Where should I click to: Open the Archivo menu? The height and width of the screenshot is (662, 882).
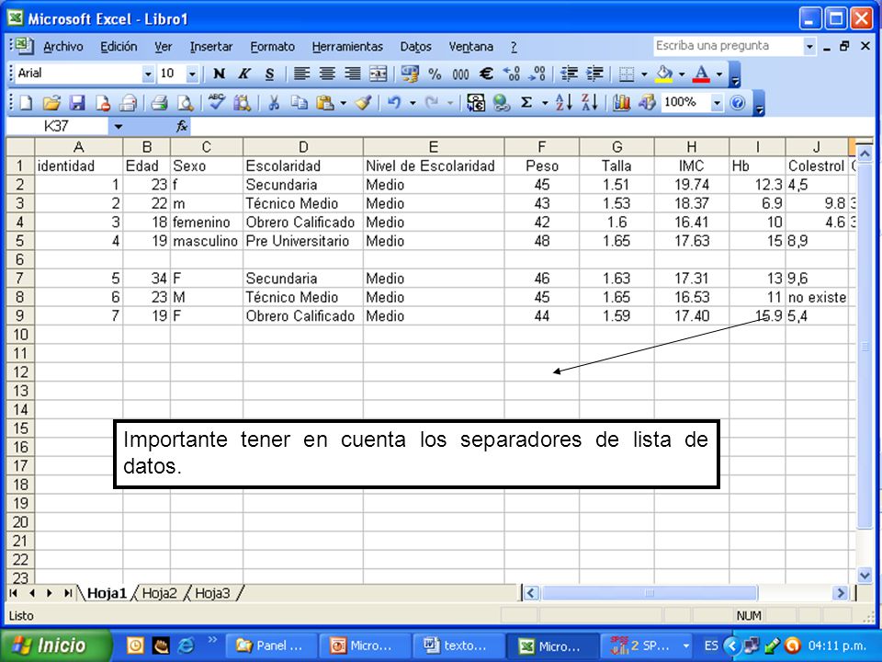[63, 47]
